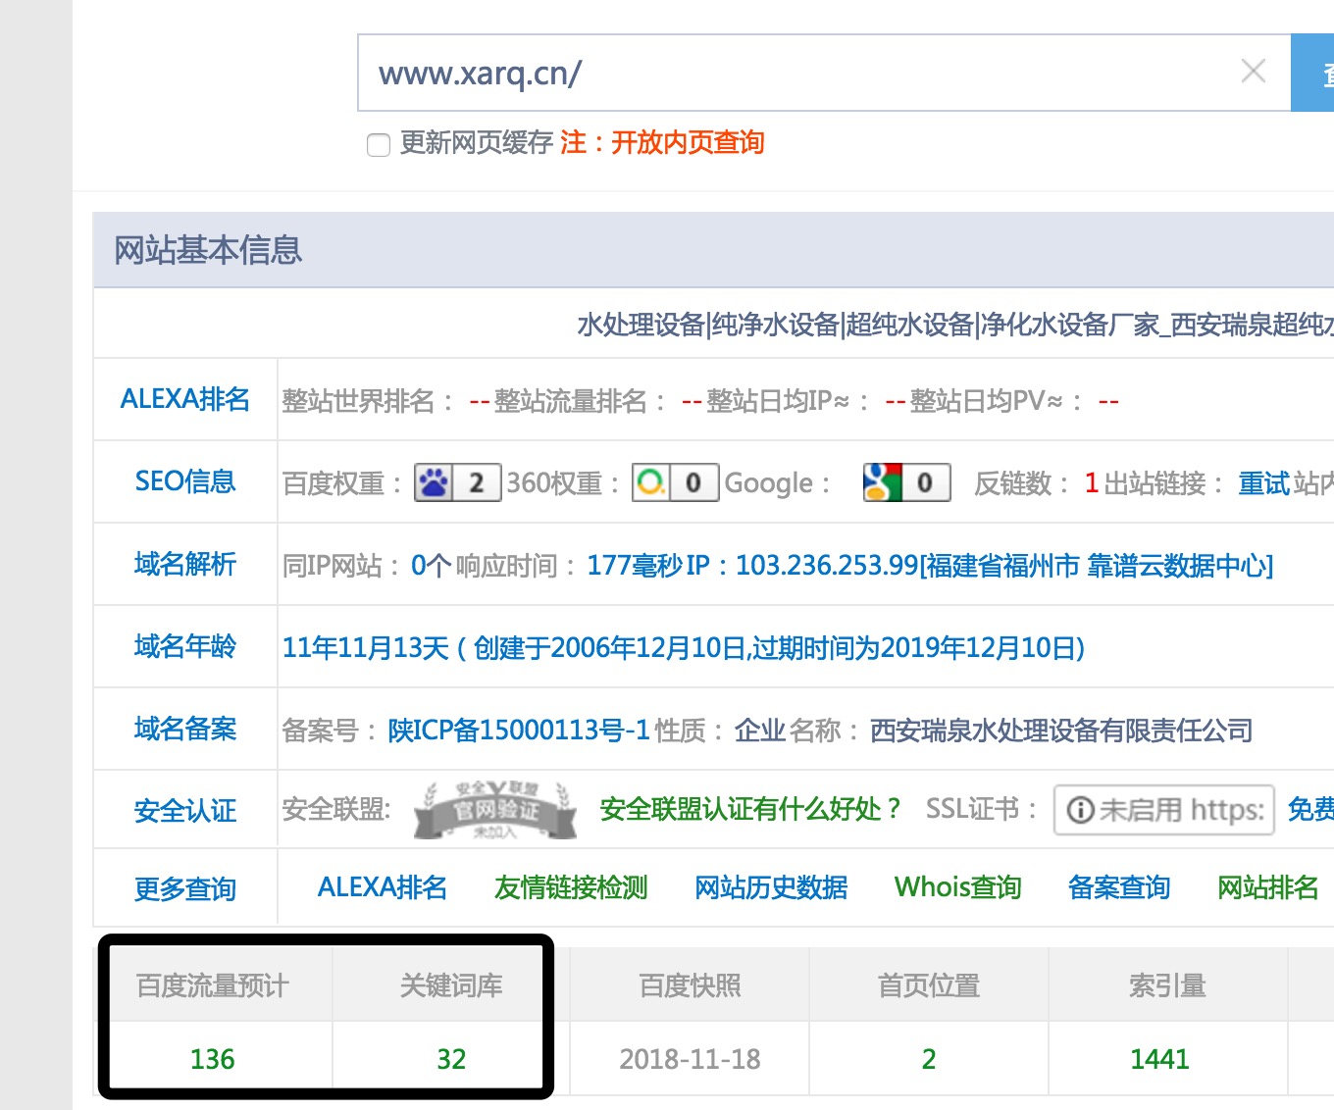The height and width of the screenshot is (1110, 1334).
Task: Click the 首页位置 column header
Action: (x=929, y=985)
